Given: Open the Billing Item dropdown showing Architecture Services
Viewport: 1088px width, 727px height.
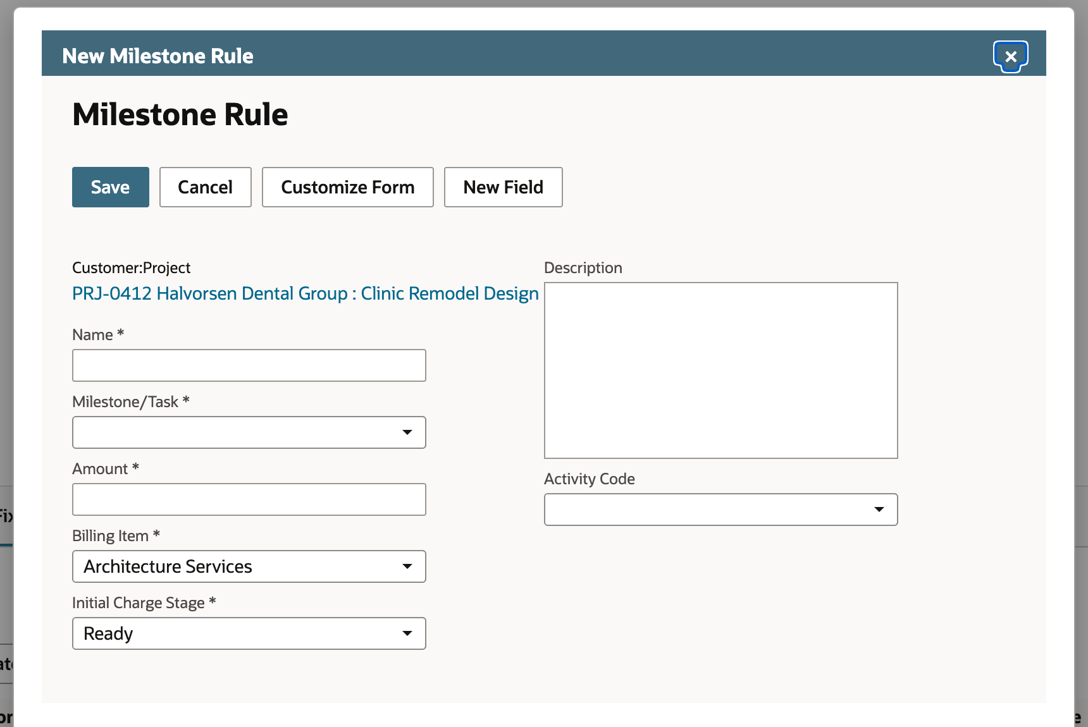Looking at the screenshot, I should click(x=249, y=566).
